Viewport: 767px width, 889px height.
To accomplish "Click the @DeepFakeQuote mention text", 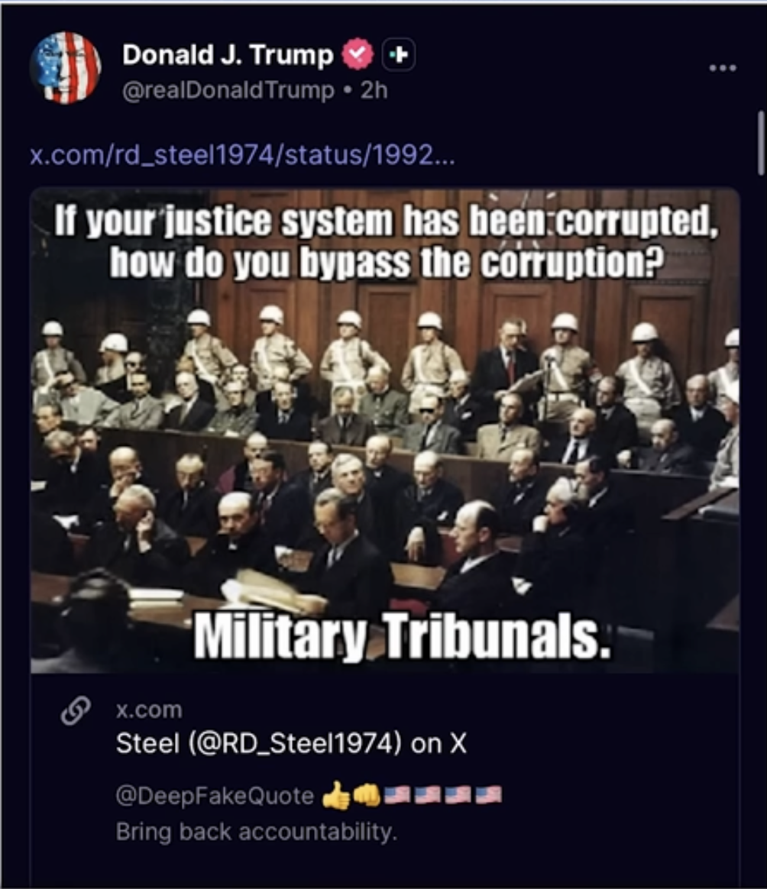I will (215, 796).
